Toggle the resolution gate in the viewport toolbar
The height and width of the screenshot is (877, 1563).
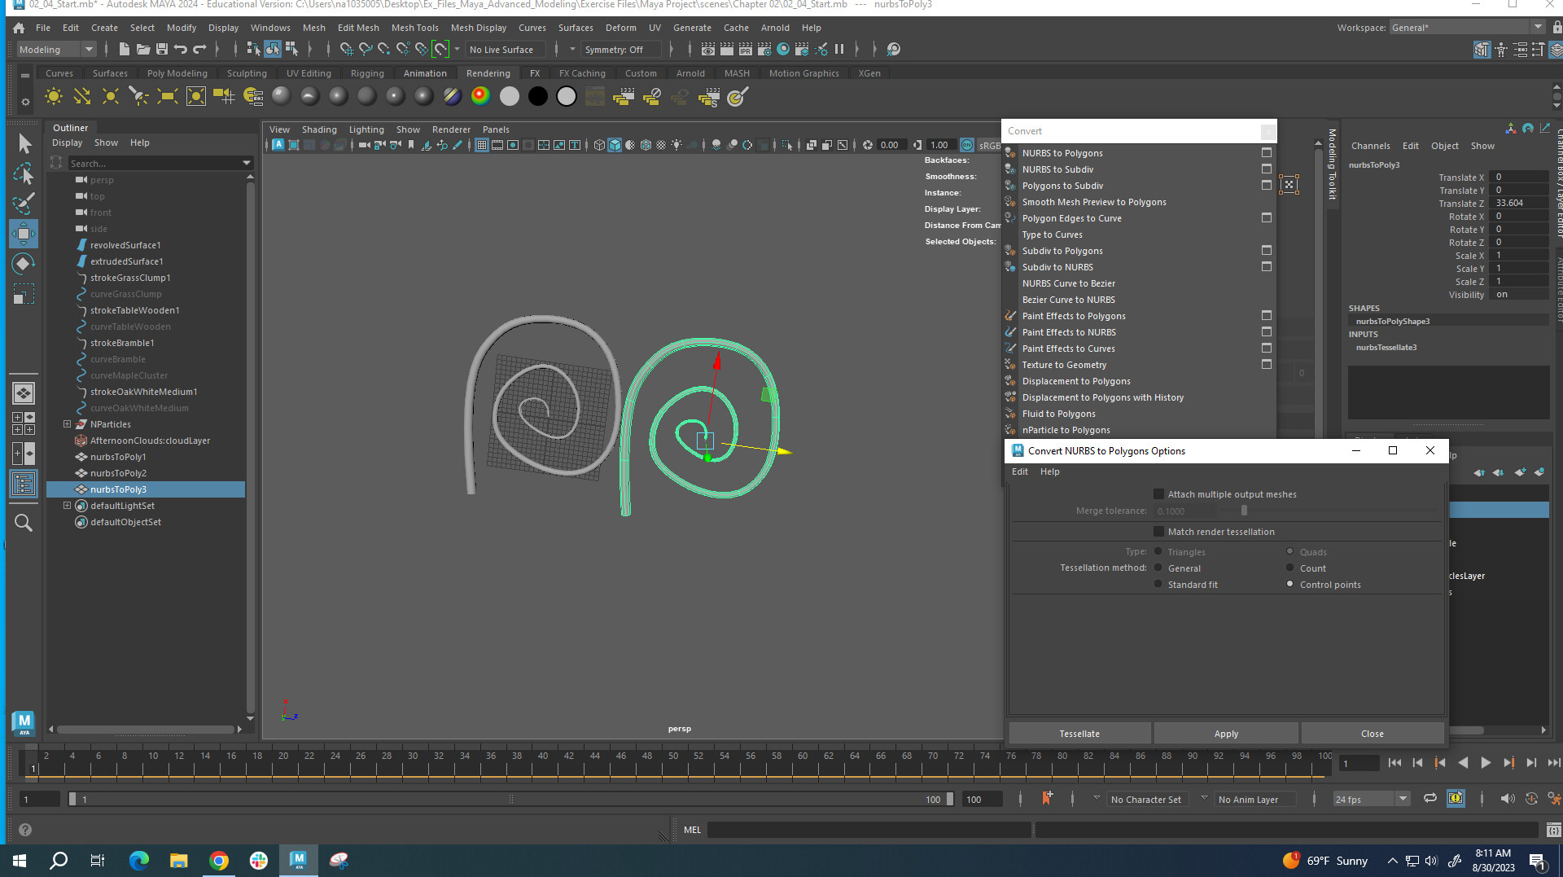[x=513, y=145]
